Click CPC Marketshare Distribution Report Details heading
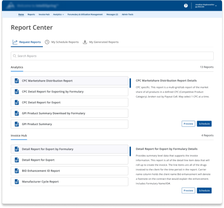Screen dimensions: 224x208 [166, 81]
